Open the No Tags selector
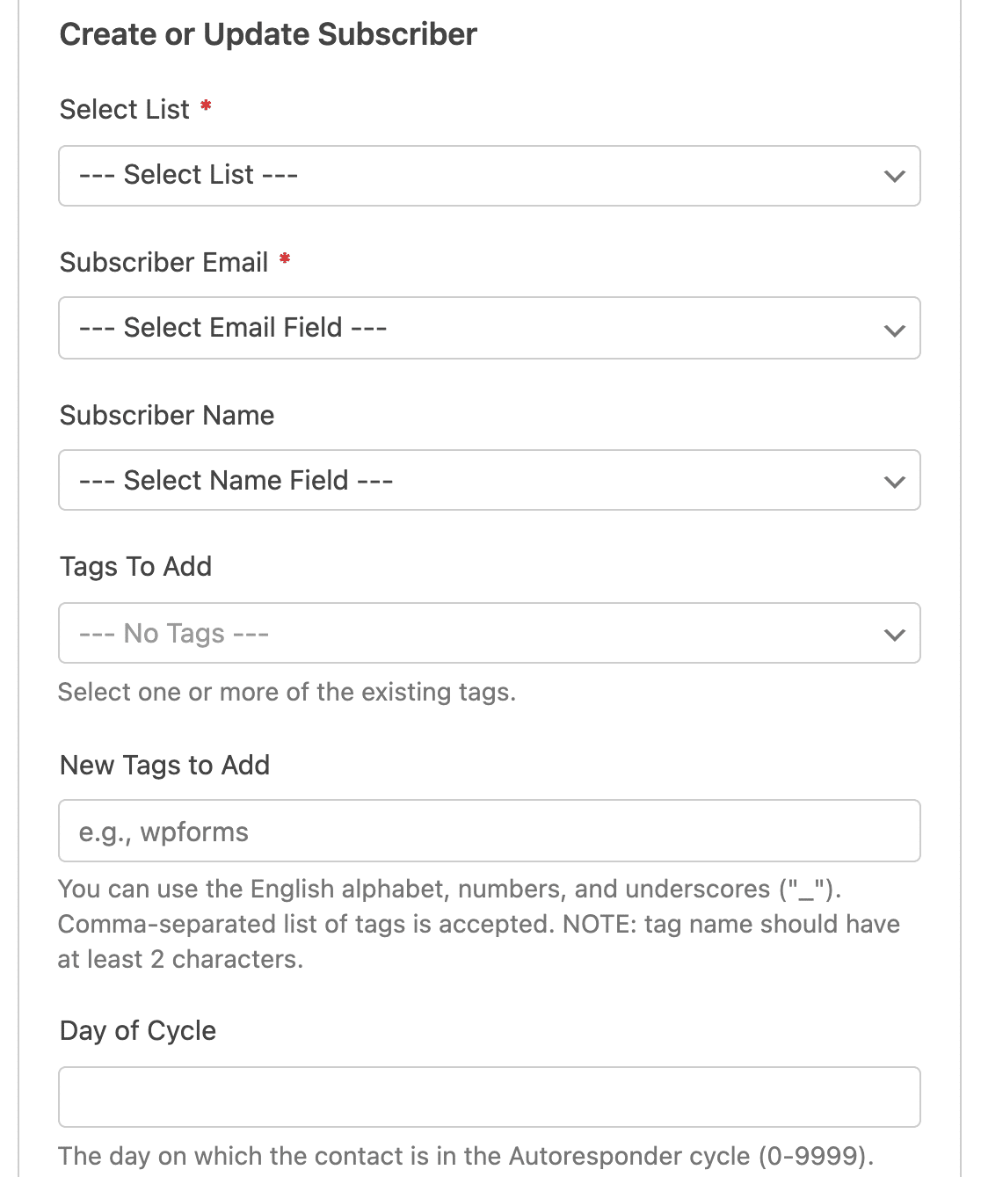Screen dimensions: 981x1177 (x=490, y=633)
